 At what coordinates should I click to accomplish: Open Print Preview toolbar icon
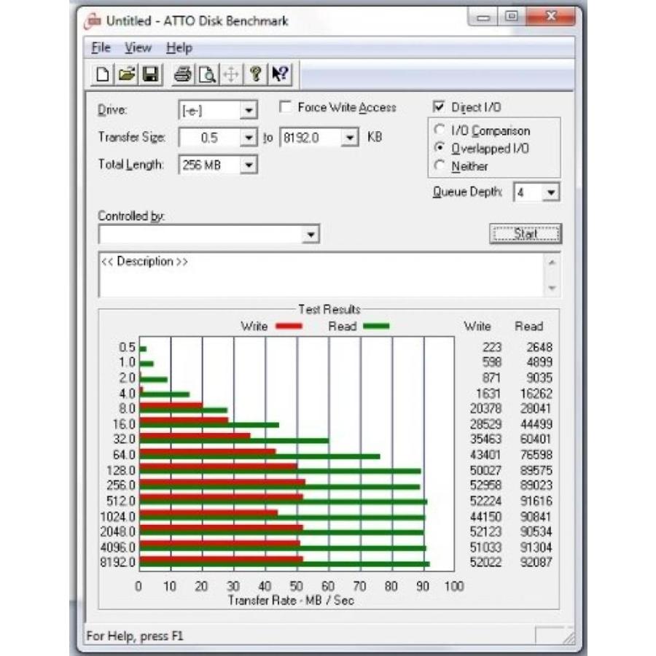click(x=207, y=75)
